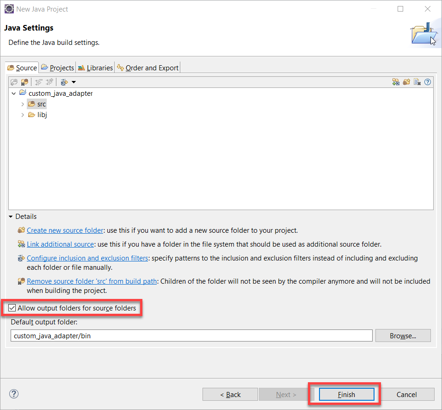The image size is (442, 410).
Task: Click the link source toolbar icon
Action: 396,82
